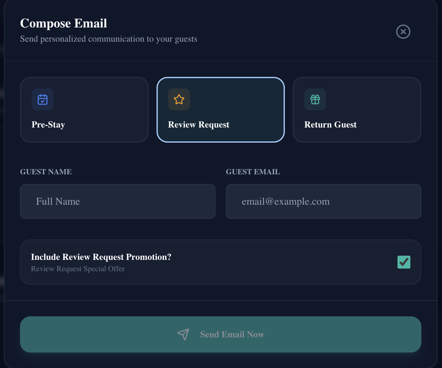Switch to the Pre-Stay email template

84,110
